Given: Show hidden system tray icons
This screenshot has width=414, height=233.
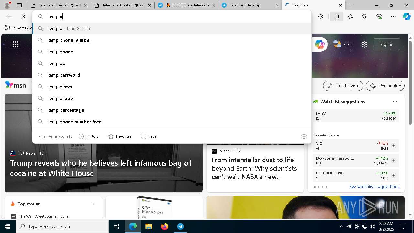Looking at the screenshot, I should [341, 227].
